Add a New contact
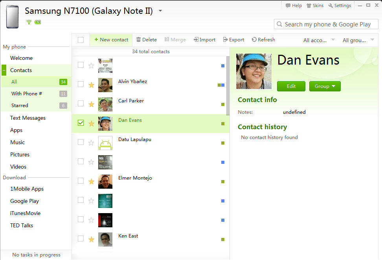The width and height of the screenshot is (382, 260). pos(111,40)
